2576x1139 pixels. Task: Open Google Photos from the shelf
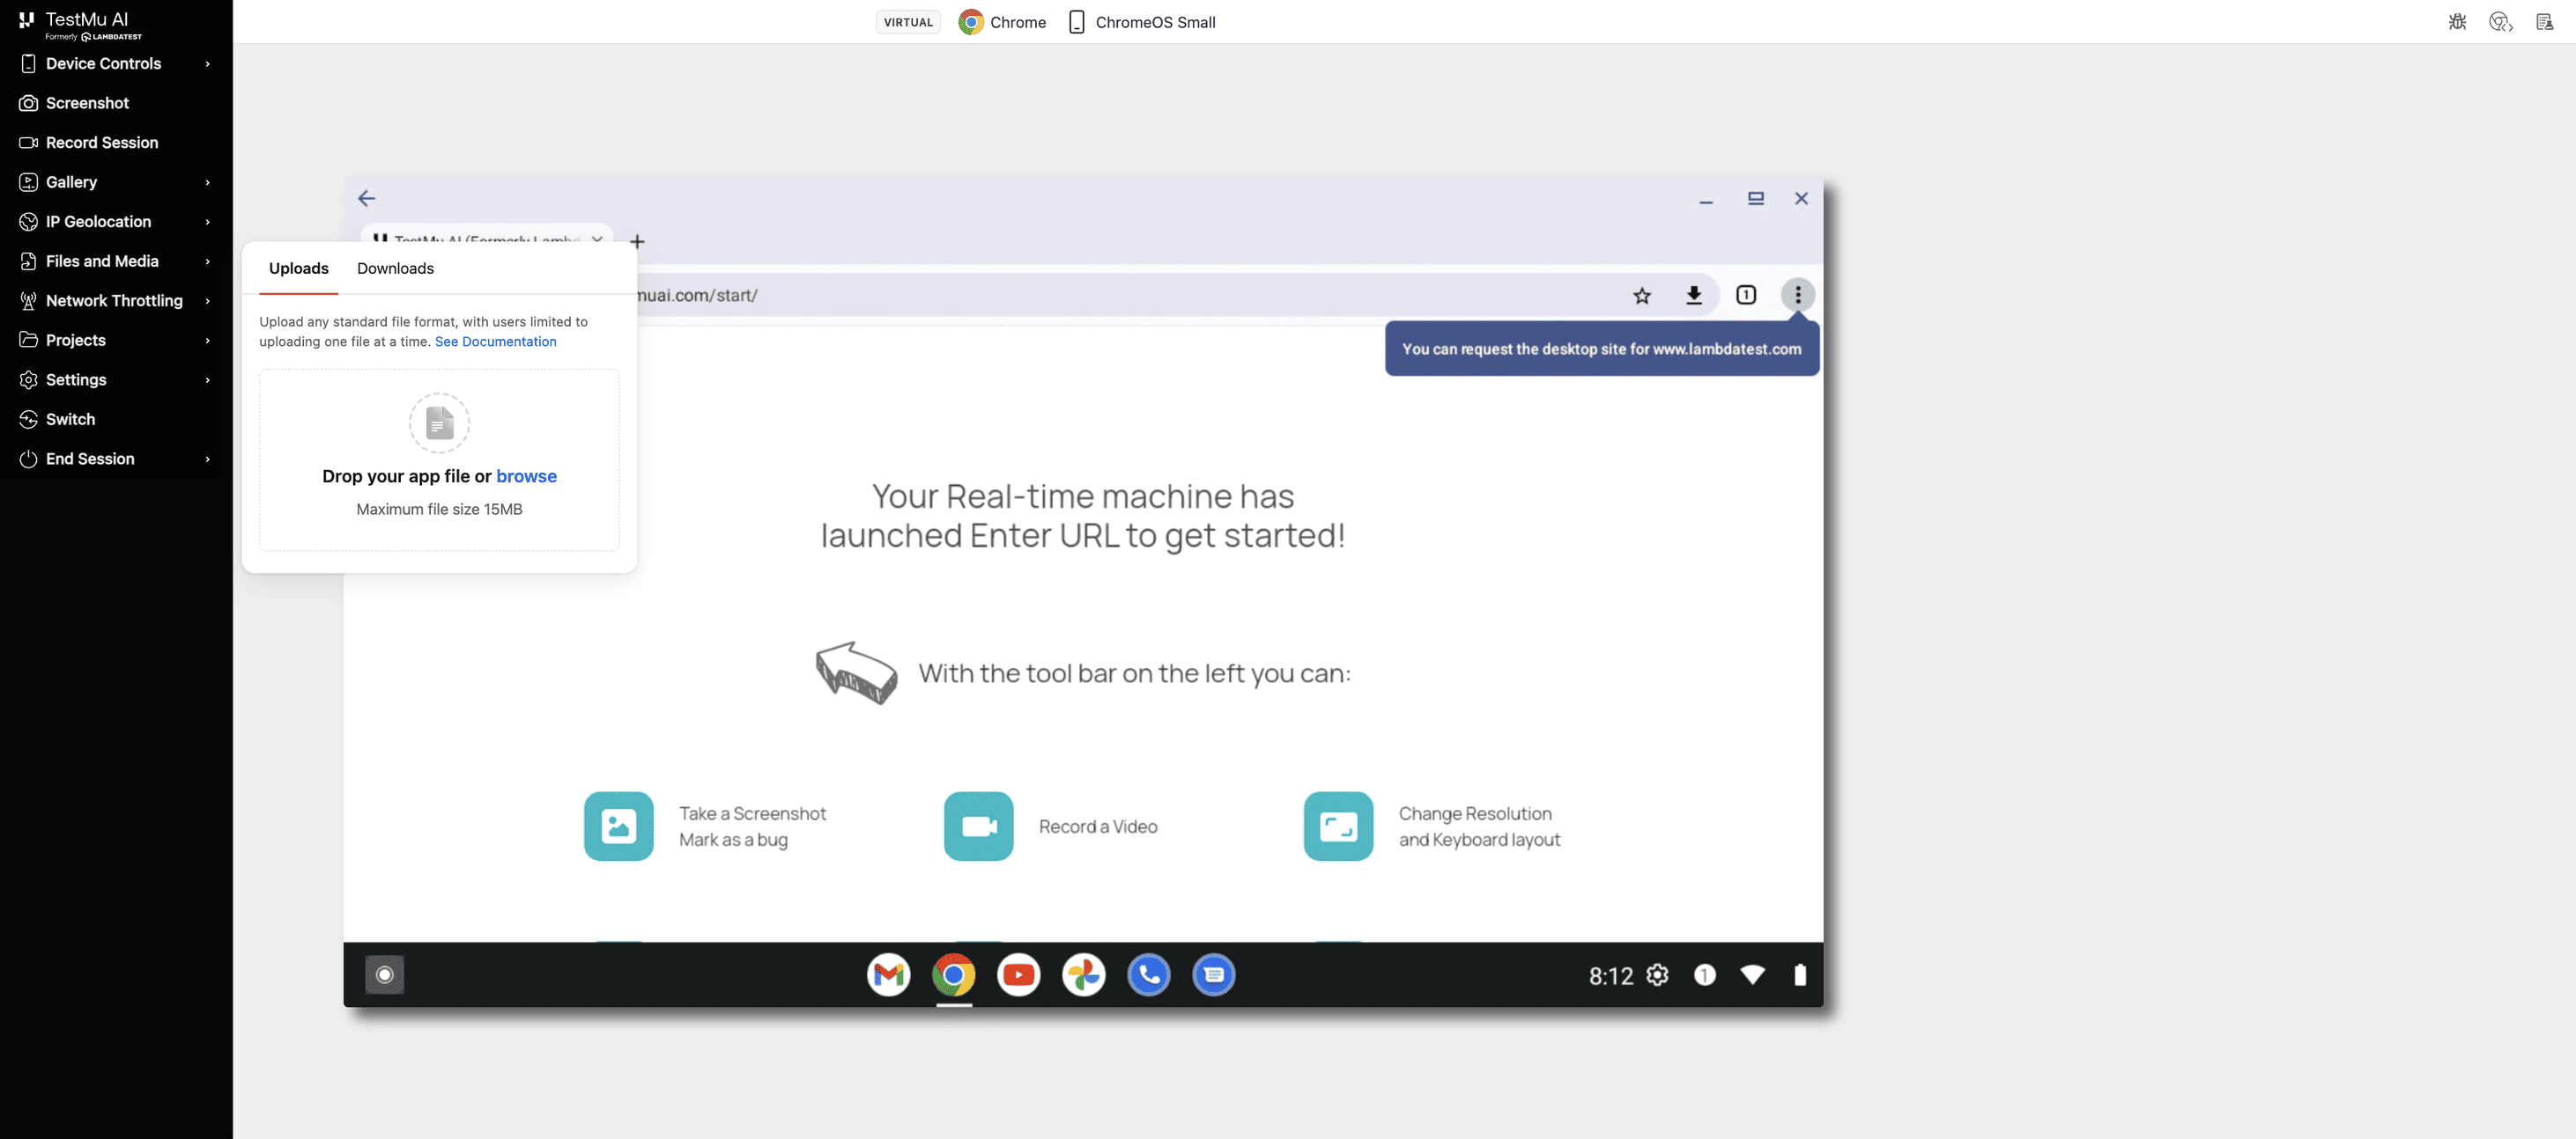(1083, 975)
